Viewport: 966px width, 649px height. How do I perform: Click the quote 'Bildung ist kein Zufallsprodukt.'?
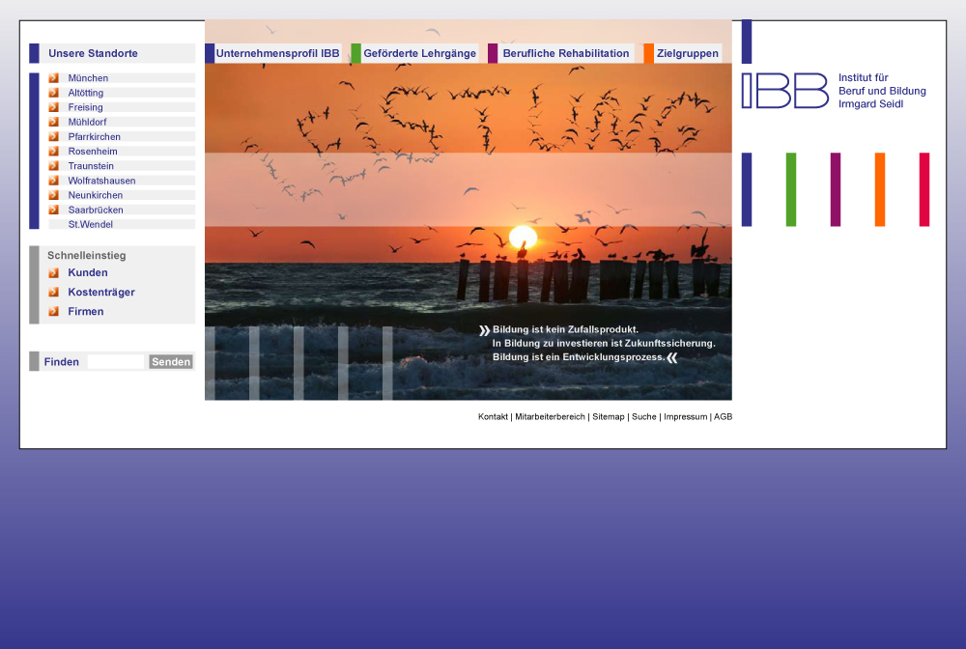tap(565, 329)
